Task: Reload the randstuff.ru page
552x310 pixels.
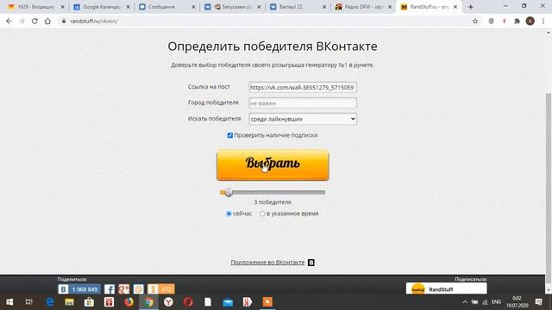Action: [x=34, y=21]
